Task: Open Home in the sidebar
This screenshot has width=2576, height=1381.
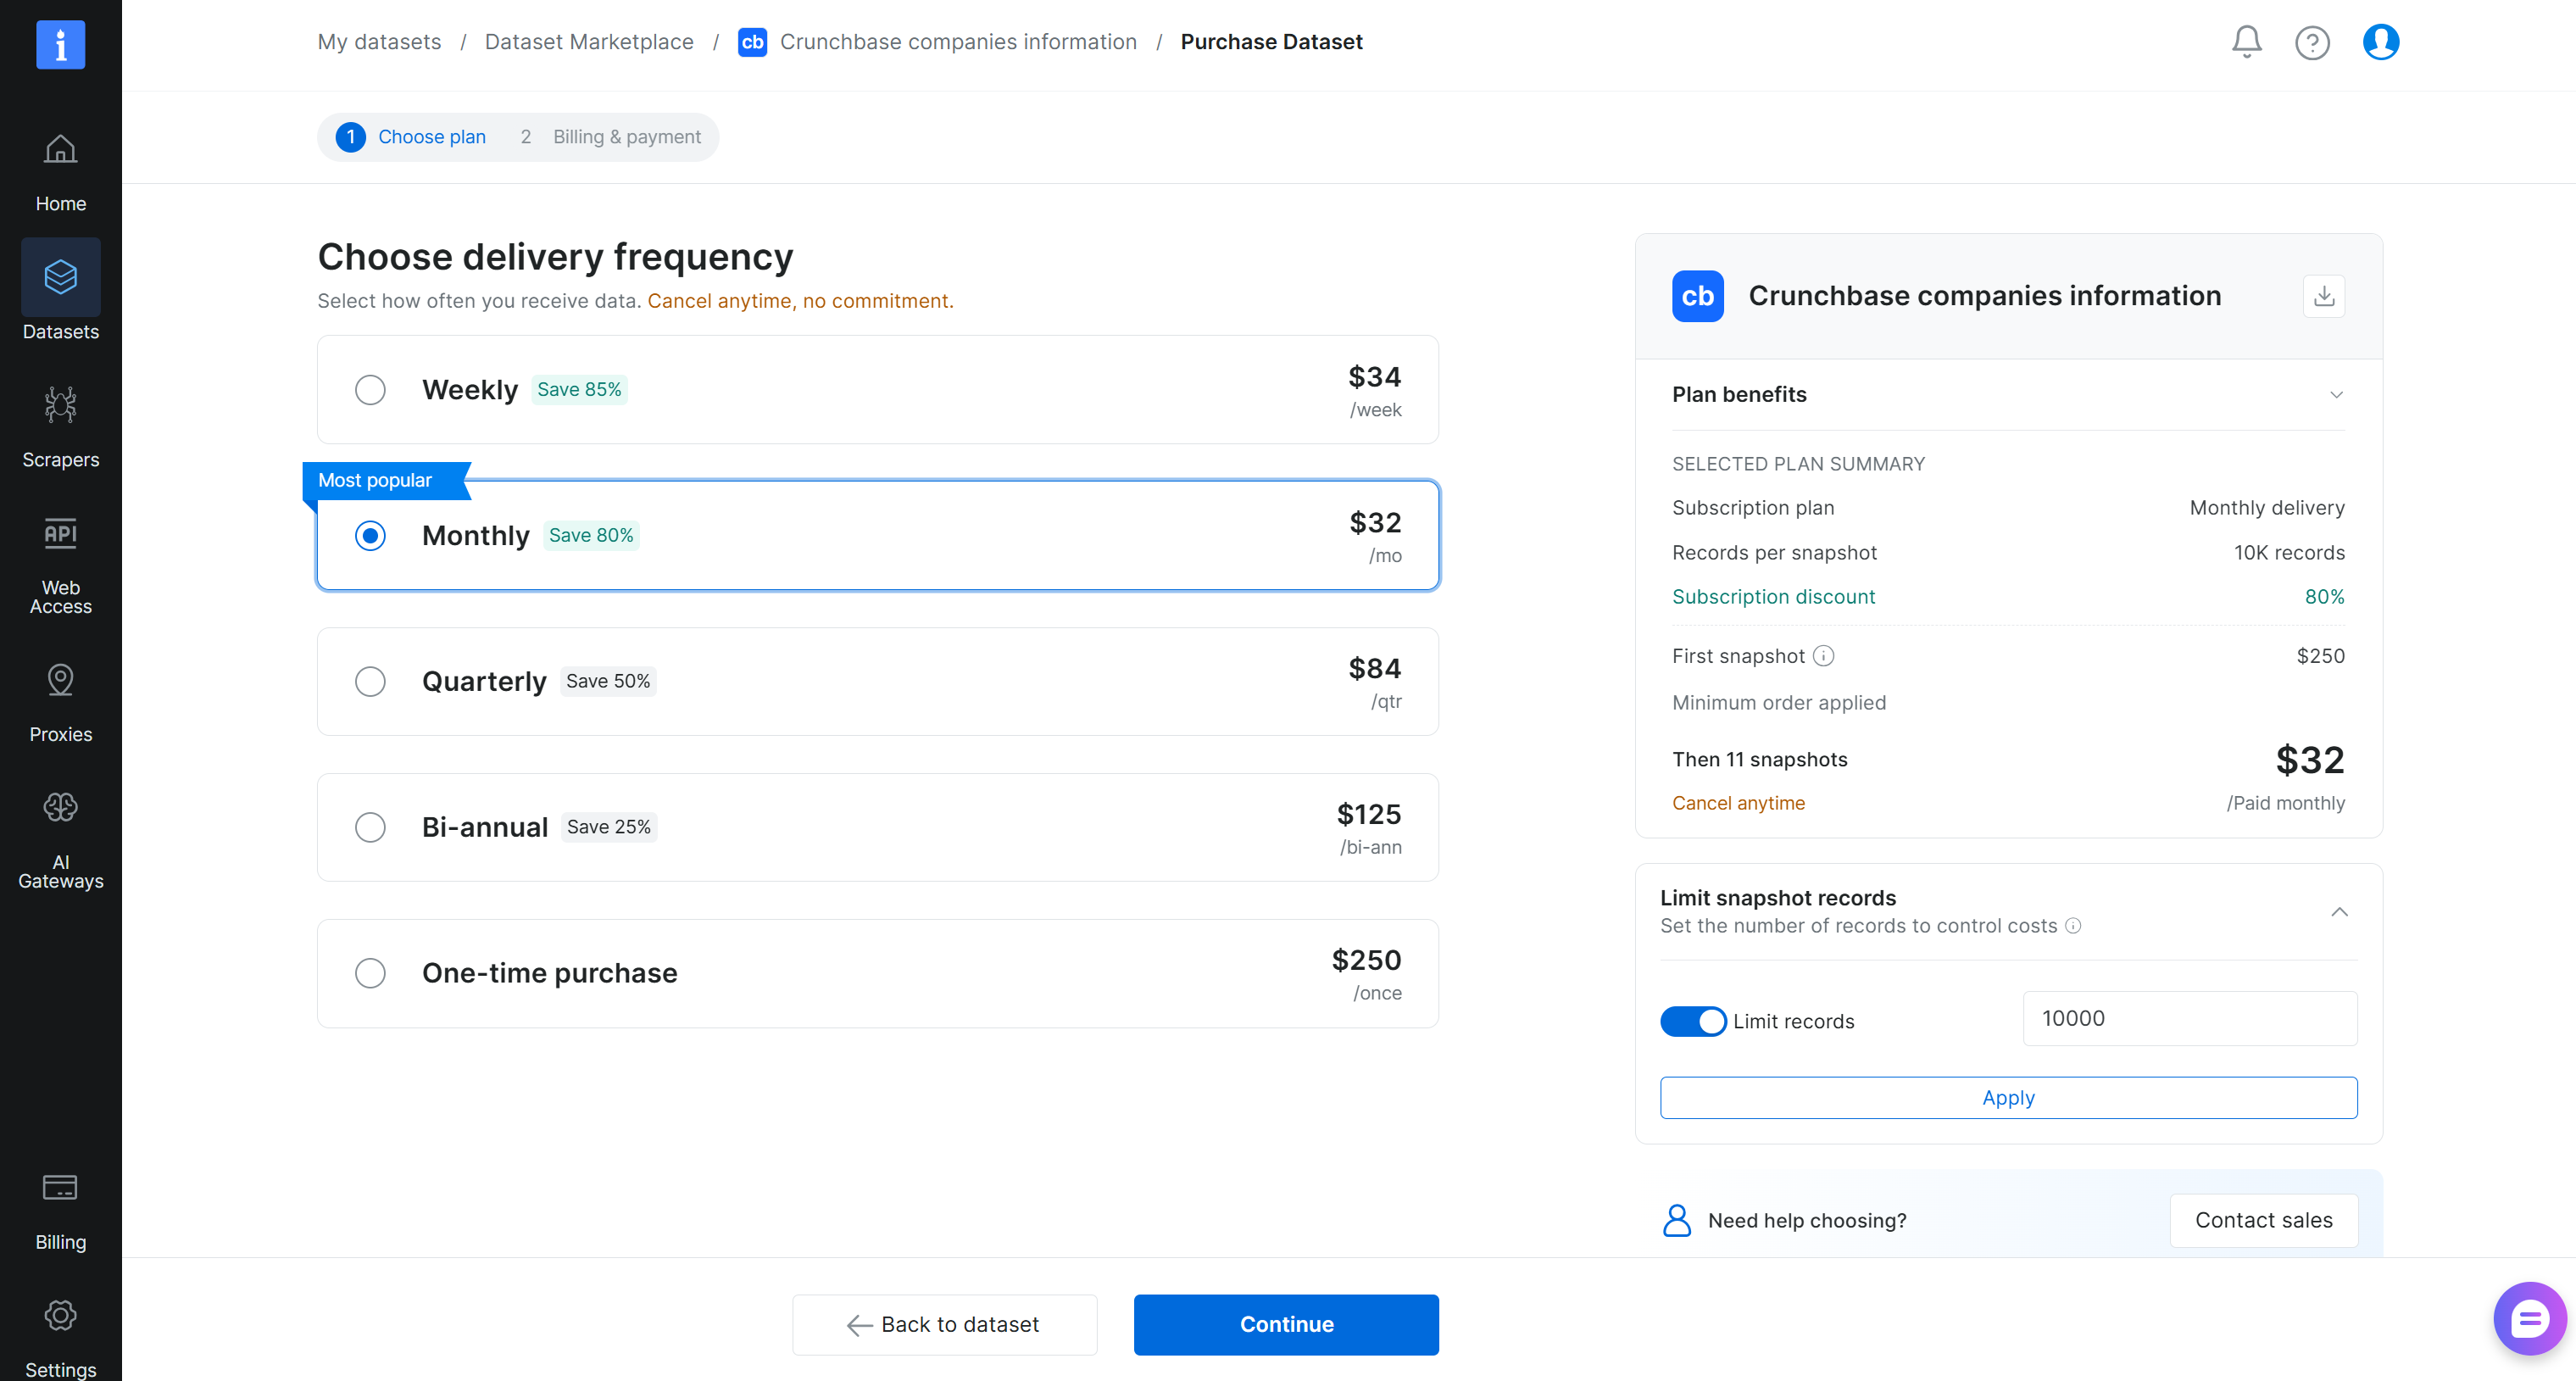Action: pos(60,174)
